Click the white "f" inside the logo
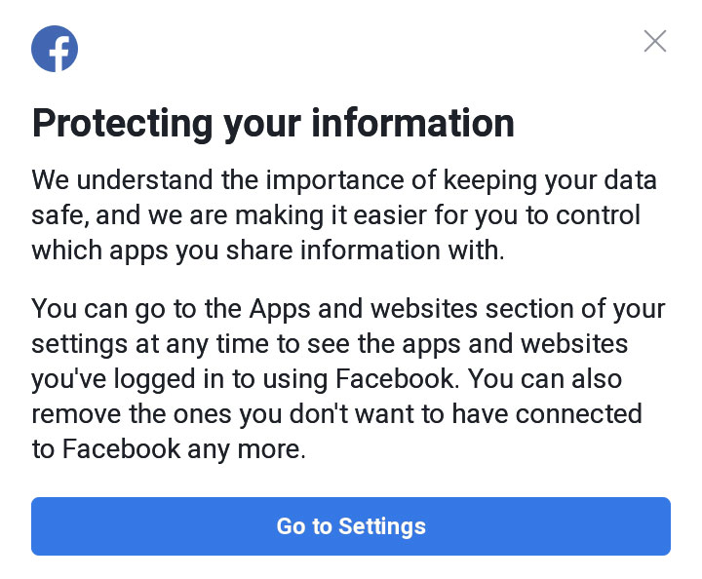 58,53
